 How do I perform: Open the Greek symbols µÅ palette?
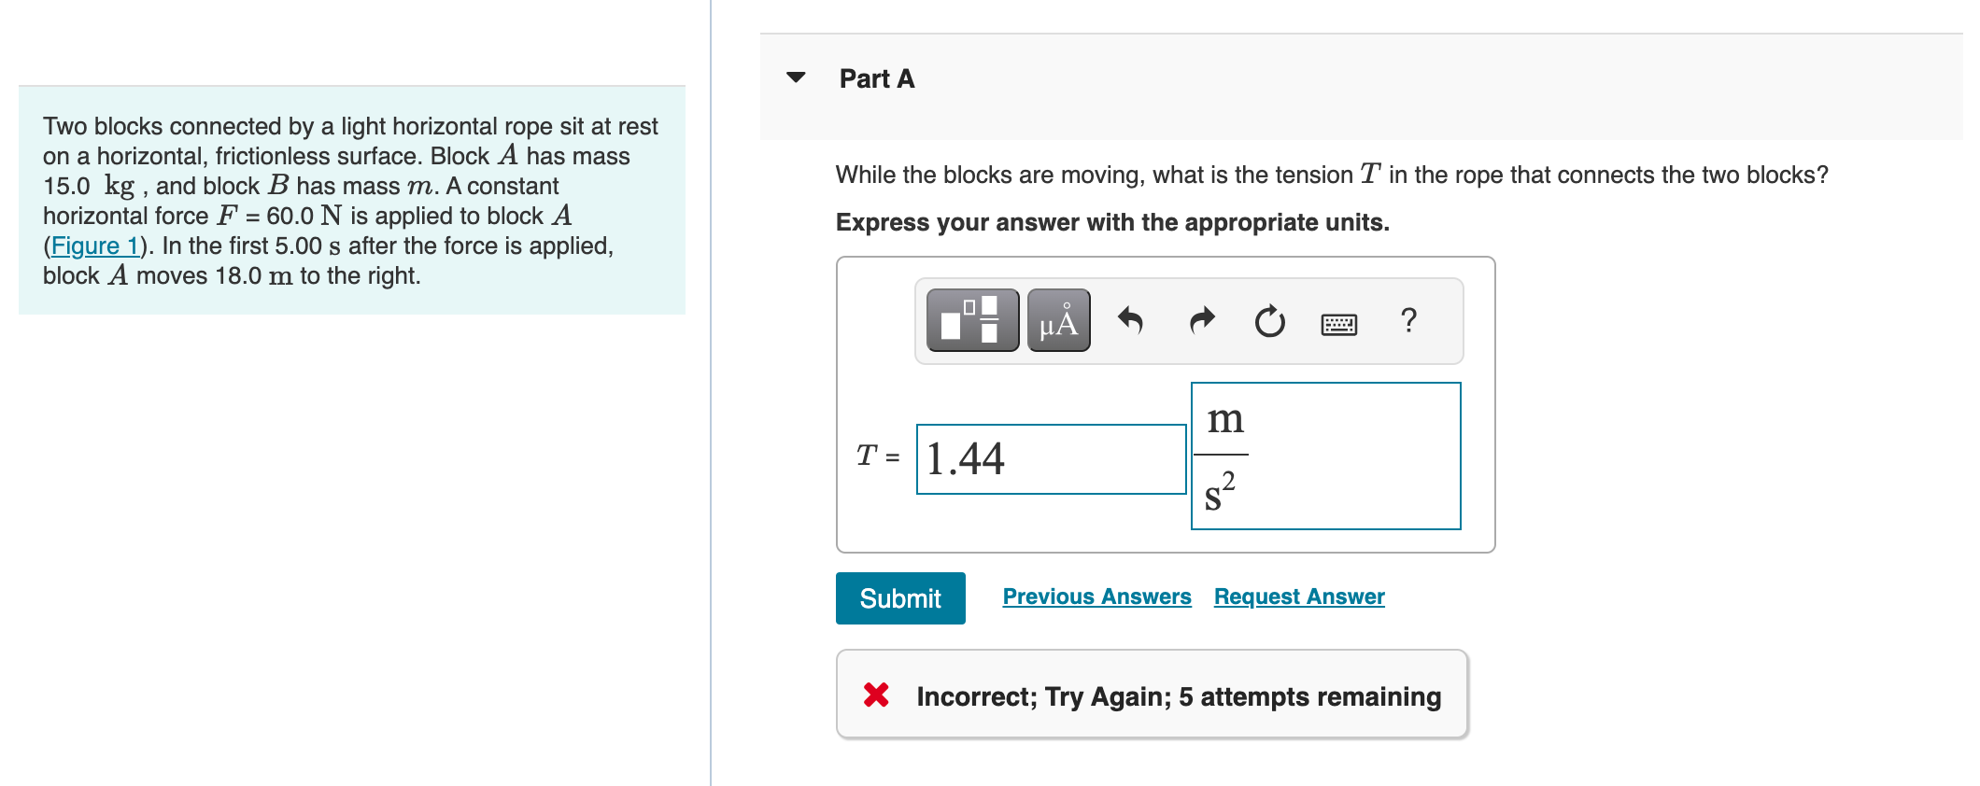[1058, 320]
